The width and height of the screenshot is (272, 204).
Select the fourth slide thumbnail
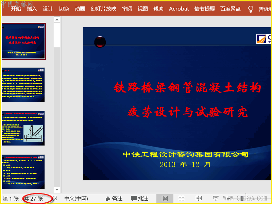23,172
